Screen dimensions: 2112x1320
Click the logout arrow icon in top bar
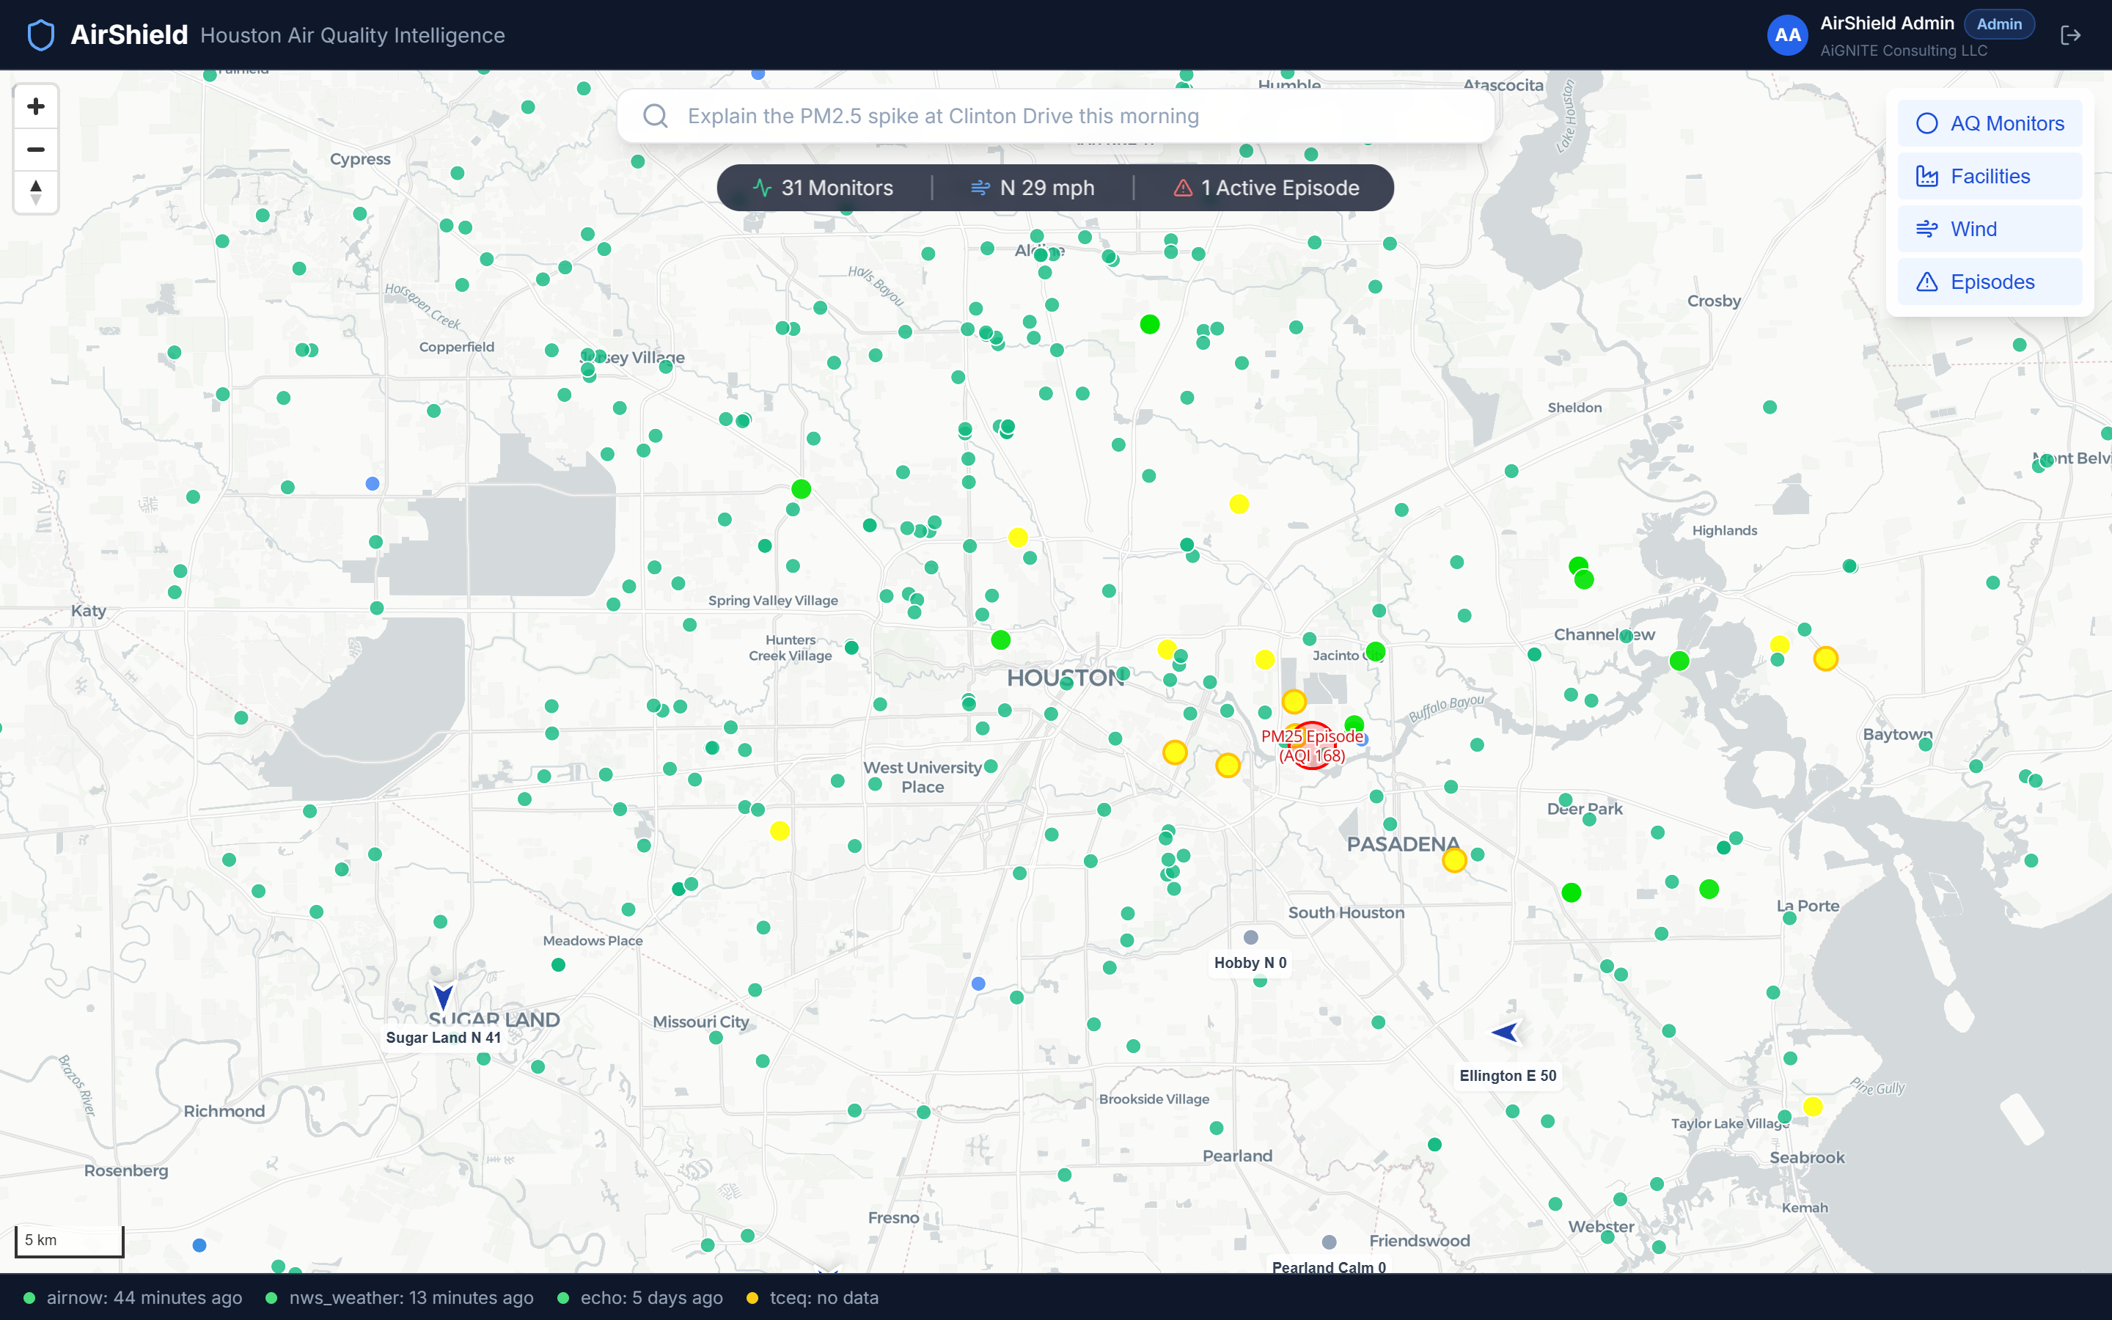pos(2072,35)
